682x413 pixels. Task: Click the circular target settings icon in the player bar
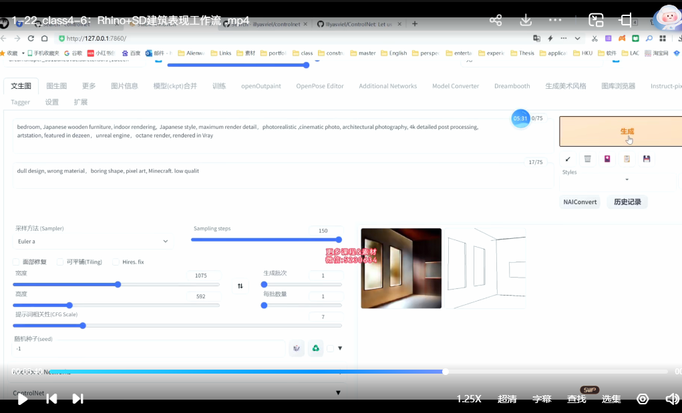pyautogui.click(x=643, y=399)
